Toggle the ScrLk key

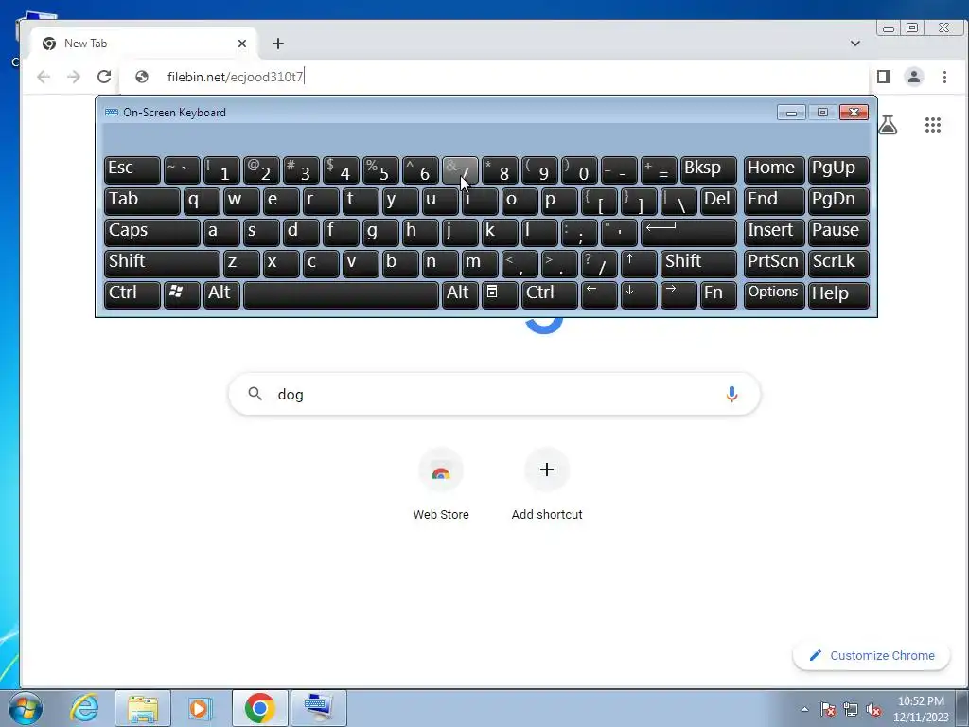(838, 263)
